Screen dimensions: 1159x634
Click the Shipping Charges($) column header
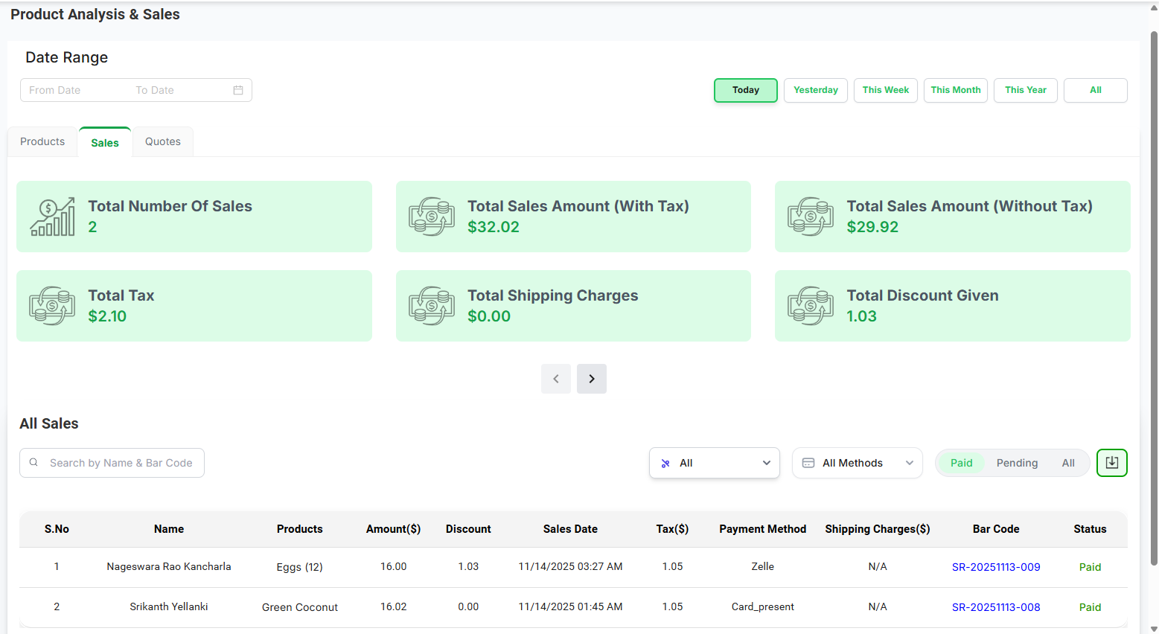[877, 529]
